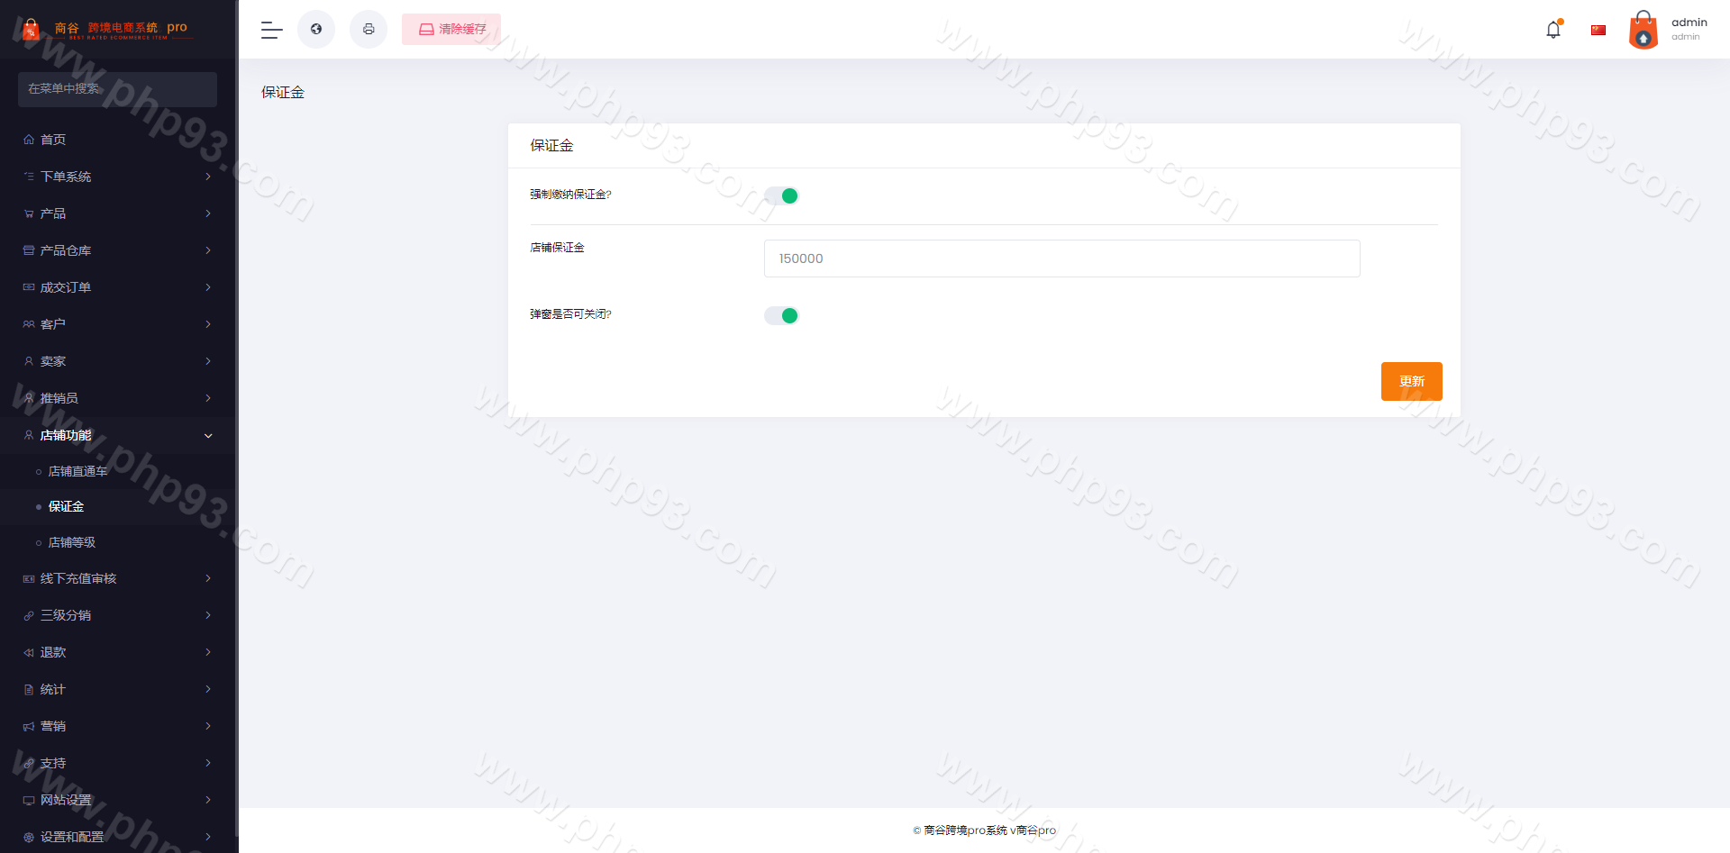This screenshot has height=853, width=1730.
Task: Click the Chinese flag language icon
Action: (1598, 30)
